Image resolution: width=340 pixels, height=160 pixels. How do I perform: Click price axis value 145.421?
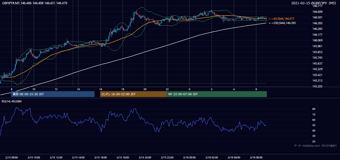pos(317,75)
